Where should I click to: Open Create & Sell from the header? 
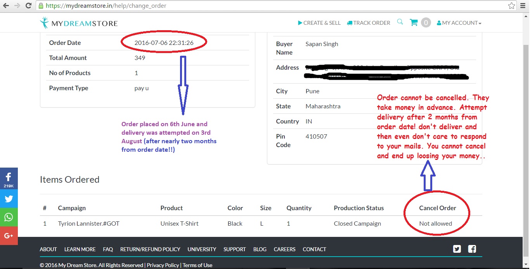tap(319, 23)
